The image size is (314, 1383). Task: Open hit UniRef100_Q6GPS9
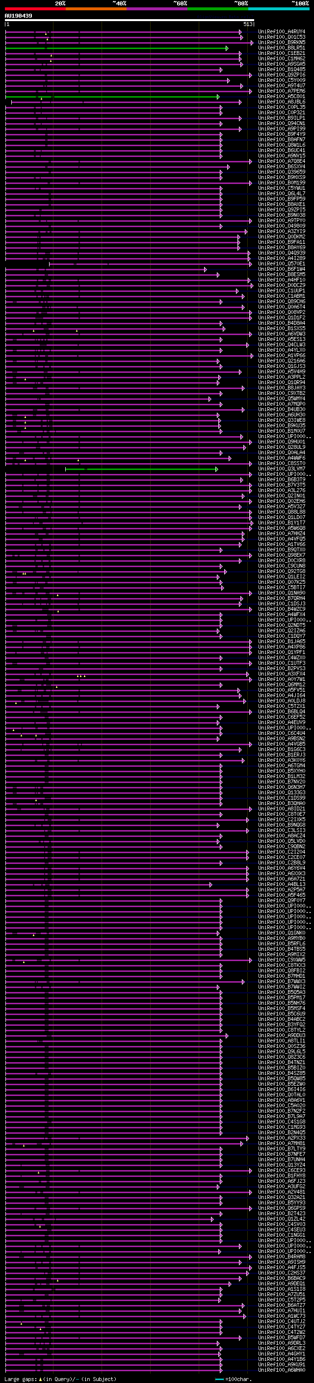282,1208
